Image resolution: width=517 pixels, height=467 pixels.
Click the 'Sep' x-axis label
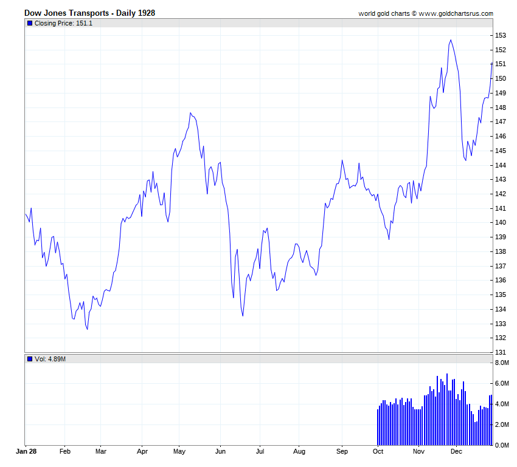pos(342,452)
